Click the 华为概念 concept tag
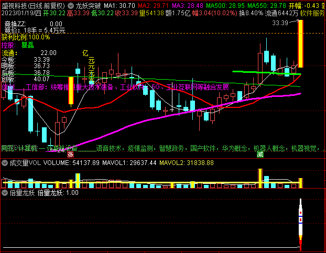The height and width of the screenshot is (253, 326). click(x=234, y=148)
